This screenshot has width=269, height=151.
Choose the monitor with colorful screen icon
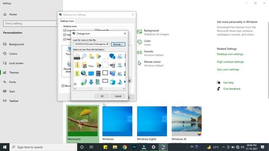click(x=113, y=73)
